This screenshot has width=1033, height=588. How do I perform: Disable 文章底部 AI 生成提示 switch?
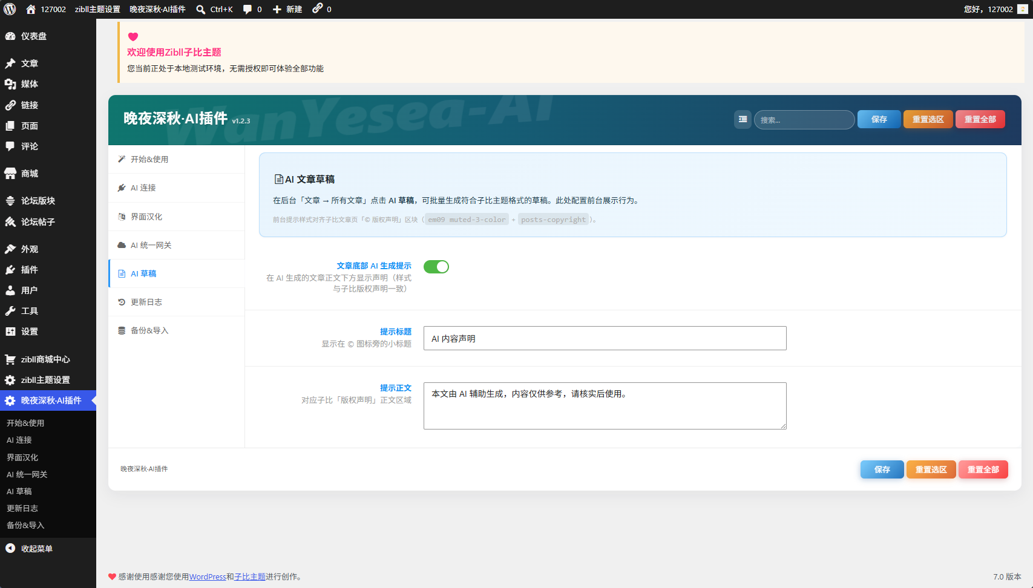coord(436,267)
